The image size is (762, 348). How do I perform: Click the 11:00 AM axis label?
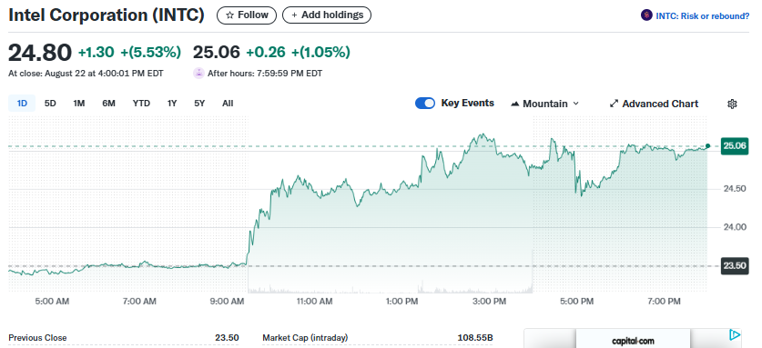(x=314, y=302)
